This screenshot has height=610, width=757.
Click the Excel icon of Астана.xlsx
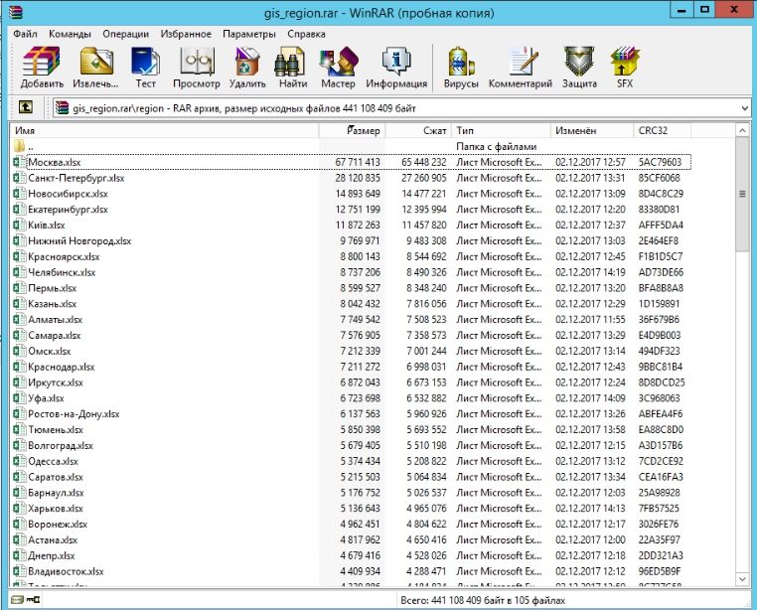point(19,540)
